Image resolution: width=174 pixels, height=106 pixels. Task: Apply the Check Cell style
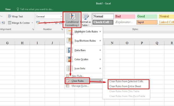click(x=103, y=22)
